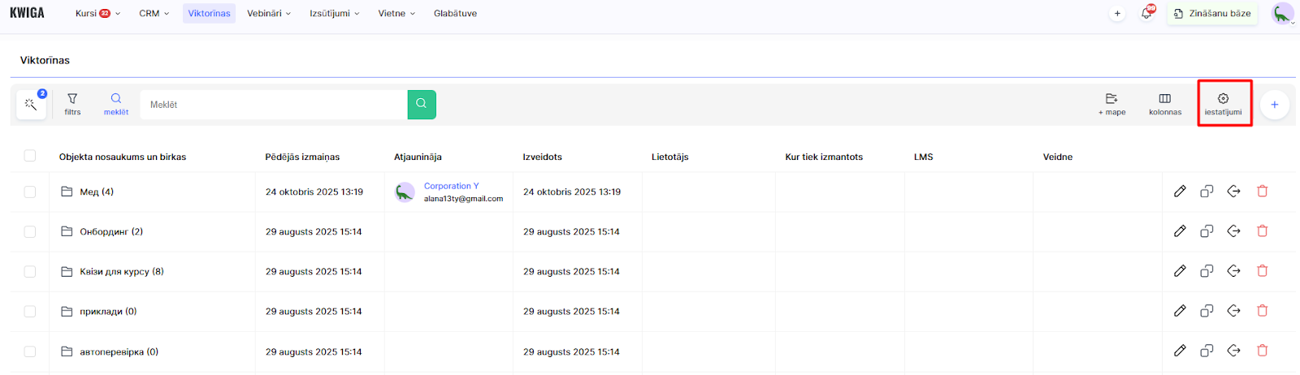Duplicate the Онбординг folder
The width and height of the screenshot is (1300, 375).
(x=1207, y=231)
